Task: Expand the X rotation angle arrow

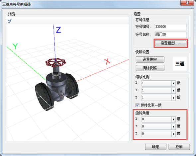Action: (173, 119)
